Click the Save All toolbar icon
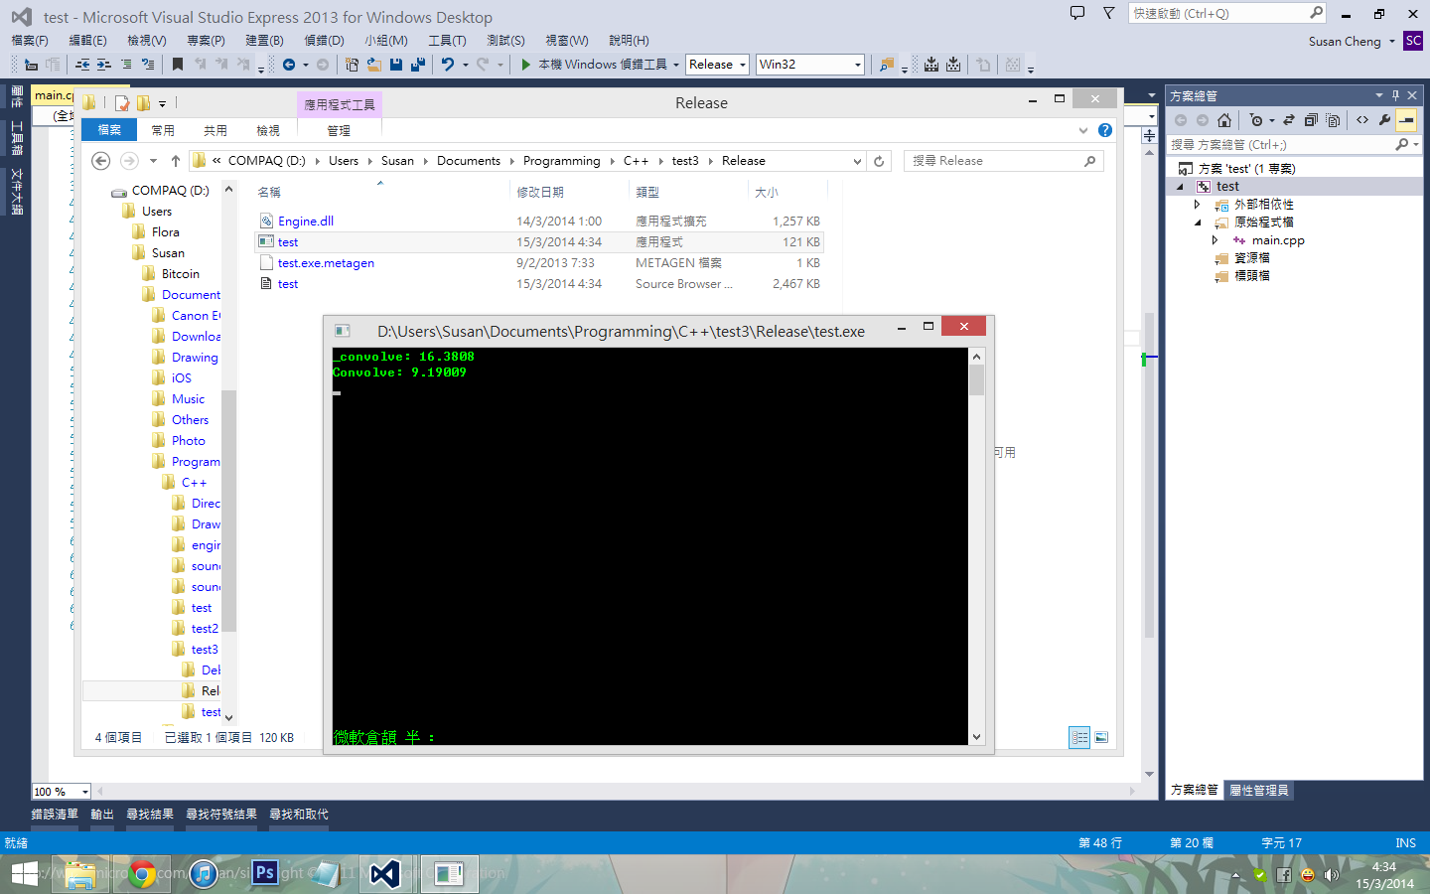This screenshot has width=1430, height=894. coord(418,65)
